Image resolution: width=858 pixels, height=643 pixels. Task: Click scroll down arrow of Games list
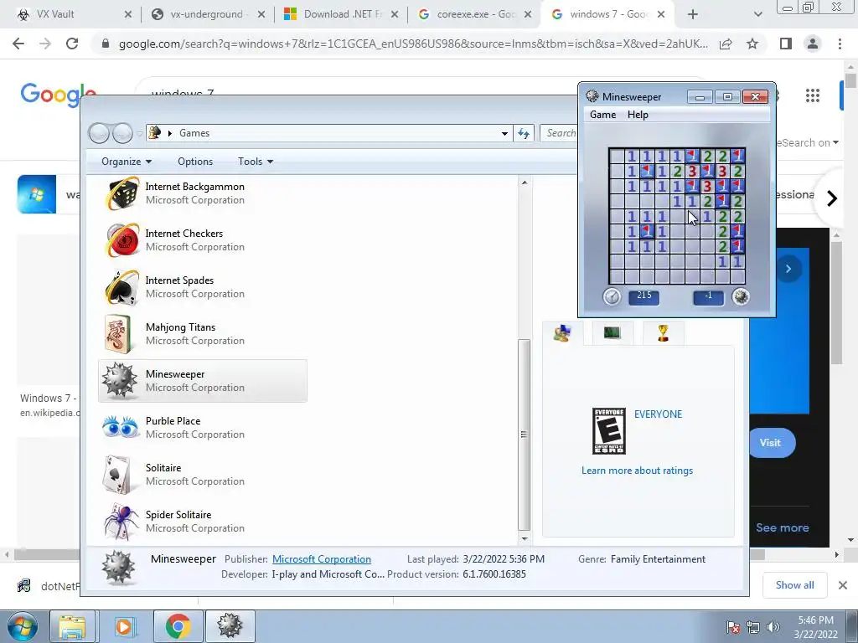(x=525, y=539)
